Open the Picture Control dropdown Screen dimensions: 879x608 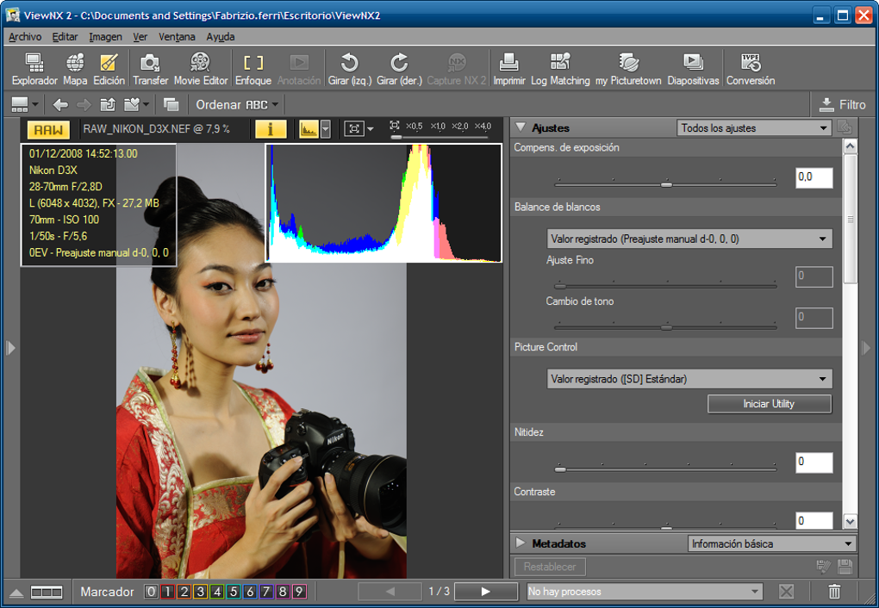[689, 379]
